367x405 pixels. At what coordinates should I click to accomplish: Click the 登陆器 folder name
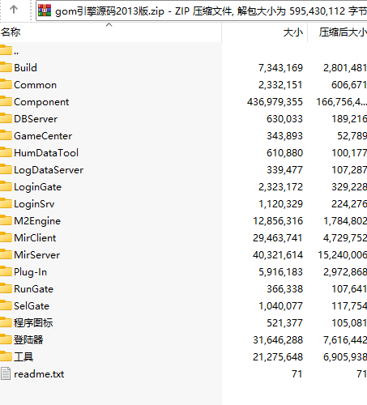pyautogui.click(x=28, y=340)
